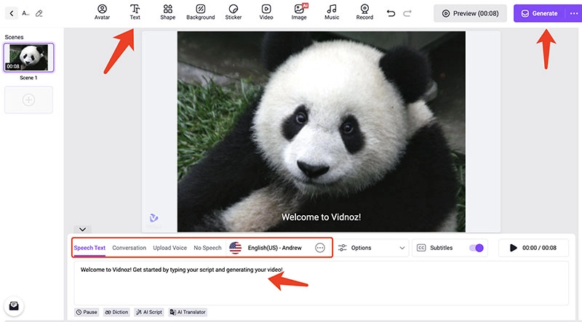Image resolution: width=582 pixels, height=322 pixels.
Task: Open the Background tool
Action: [x=200, y=12]
